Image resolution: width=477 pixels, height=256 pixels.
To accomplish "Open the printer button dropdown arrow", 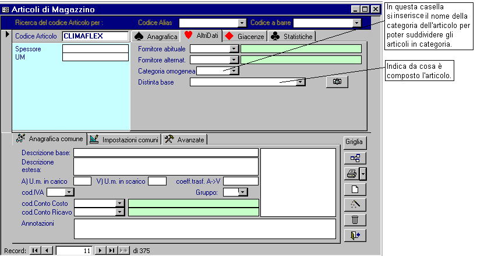I will [363, 174].
